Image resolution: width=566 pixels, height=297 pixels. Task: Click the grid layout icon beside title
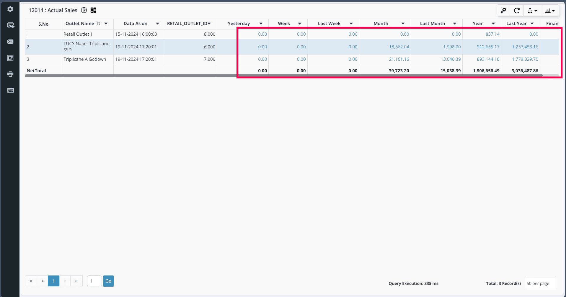click(x=93, y=10)
